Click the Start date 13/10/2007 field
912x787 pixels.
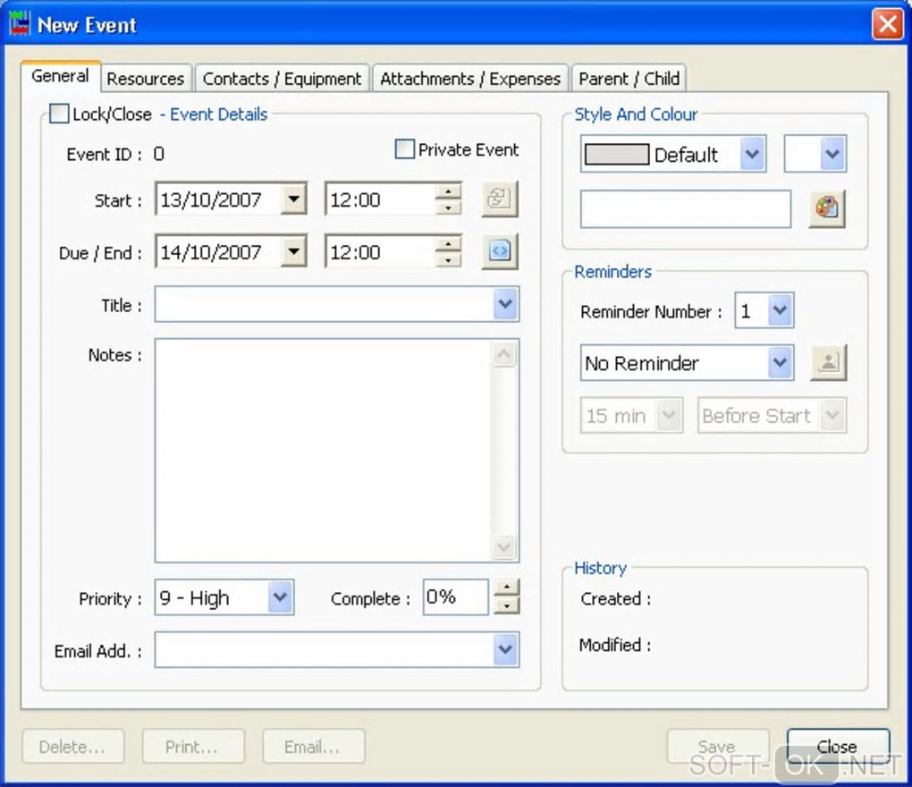click(218, 199)
